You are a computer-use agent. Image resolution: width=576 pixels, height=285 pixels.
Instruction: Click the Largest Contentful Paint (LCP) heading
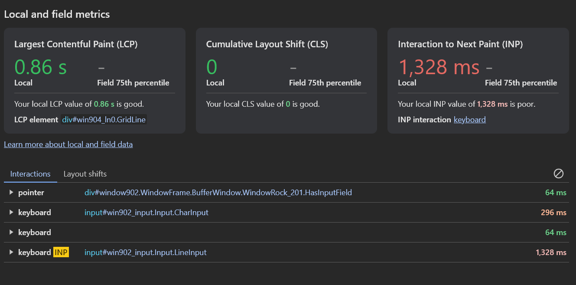pos(76,44)
